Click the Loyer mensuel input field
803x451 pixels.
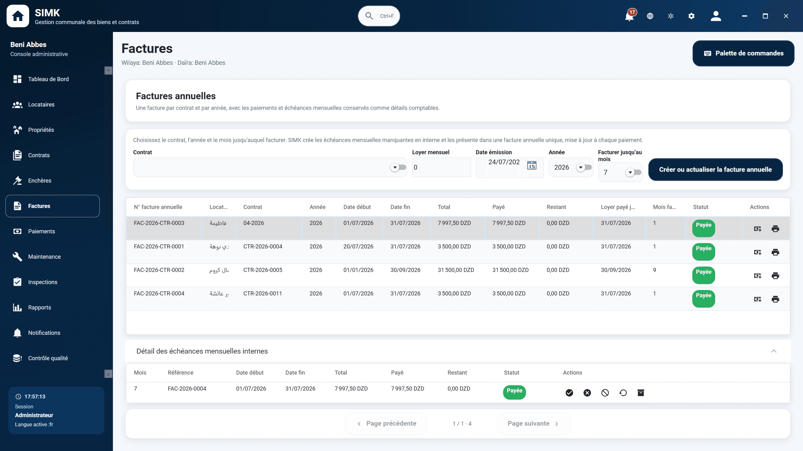coord(441,167)
